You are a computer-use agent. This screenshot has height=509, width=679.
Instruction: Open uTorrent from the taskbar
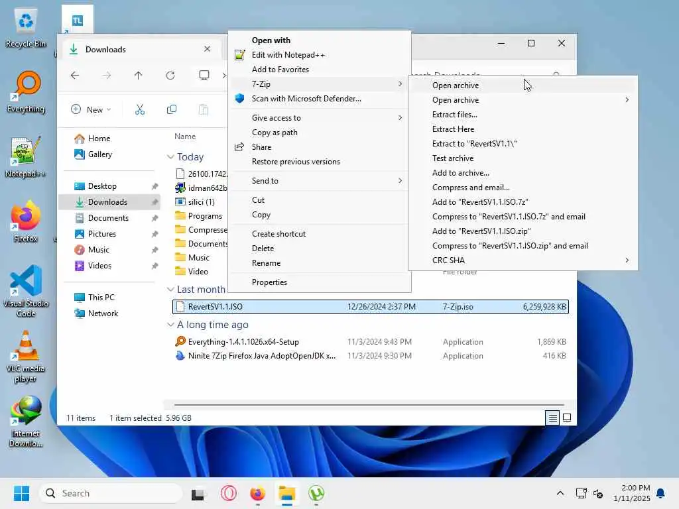click(x=316, y=493)
